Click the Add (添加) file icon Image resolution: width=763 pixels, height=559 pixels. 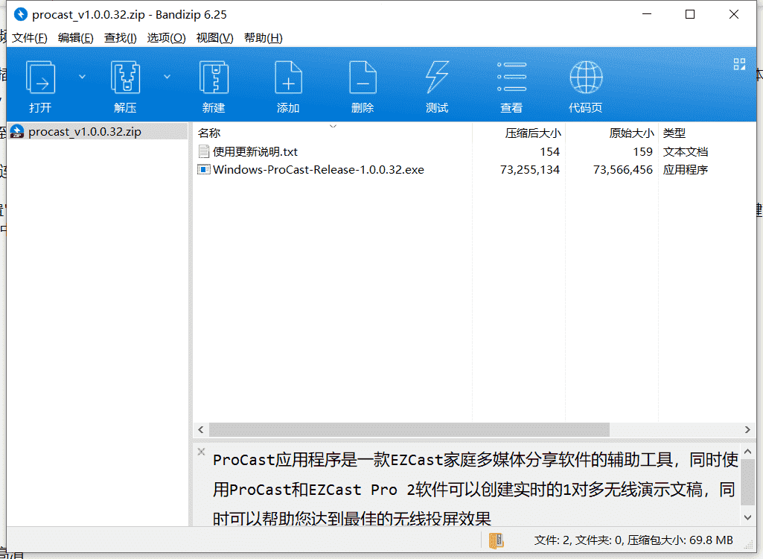(288, 78)
